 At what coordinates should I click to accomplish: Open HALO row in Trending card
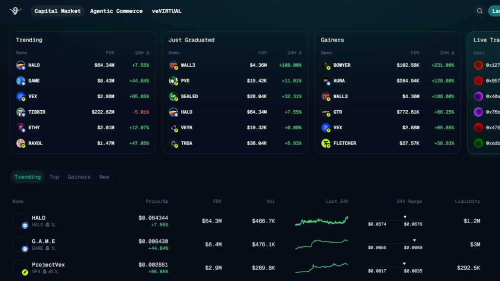pos(82,65)
